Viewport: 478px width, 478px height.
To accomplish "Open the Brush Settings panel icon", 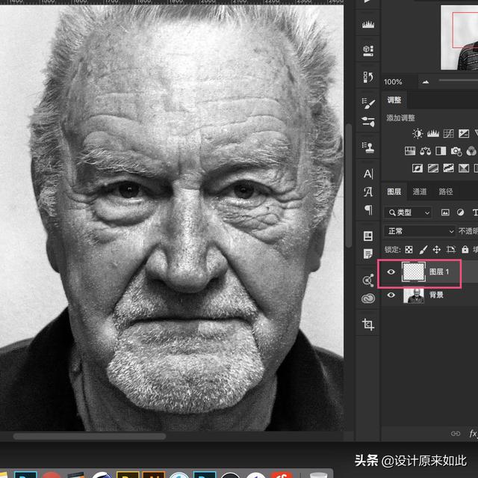I will 368,103.
